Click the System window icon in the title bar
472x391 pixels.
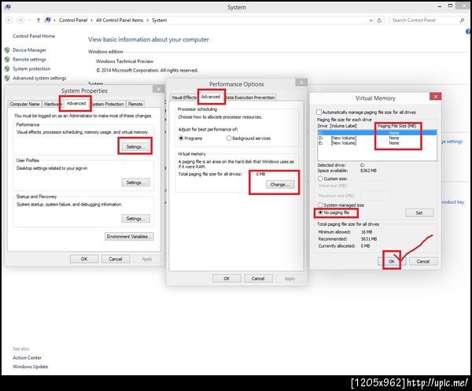click(x=8, y=7)
